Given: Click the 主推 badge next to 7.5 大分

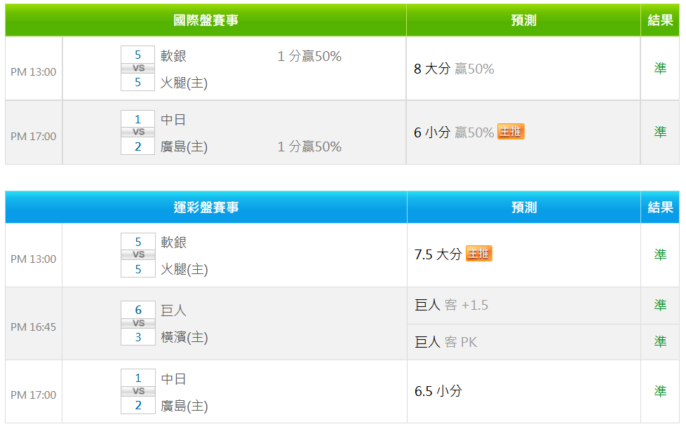Looking at the screenshot, I should (478, 254).
